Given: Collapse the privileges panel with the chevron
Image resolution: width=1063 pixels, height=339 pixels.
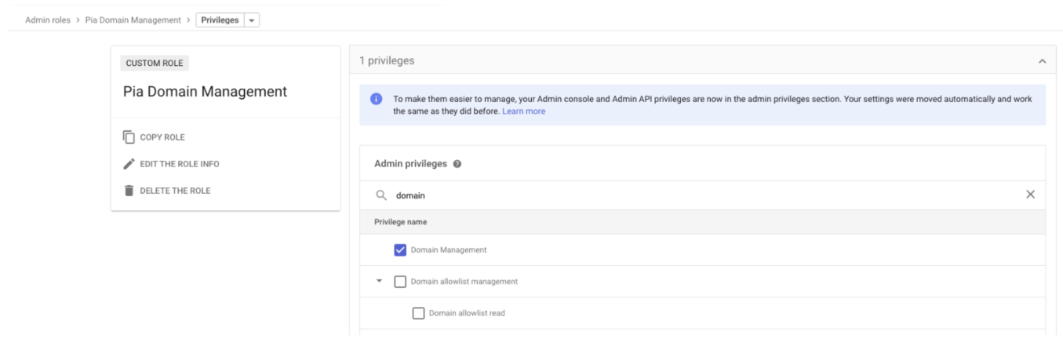Looking at the screenshot, I should (1042, 60).
